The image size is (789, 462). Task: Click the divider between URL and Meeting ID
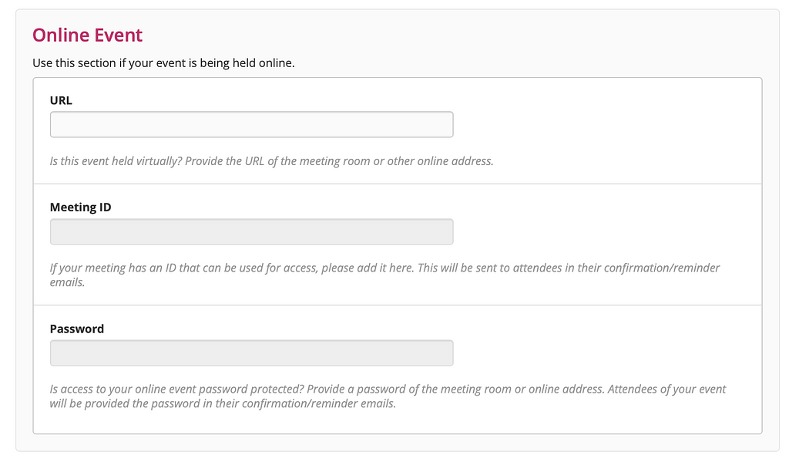pos(398,184)
